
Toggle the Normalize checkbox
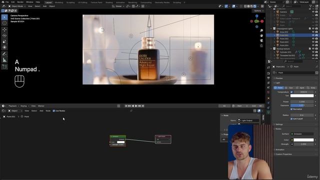tap(291, 109)
